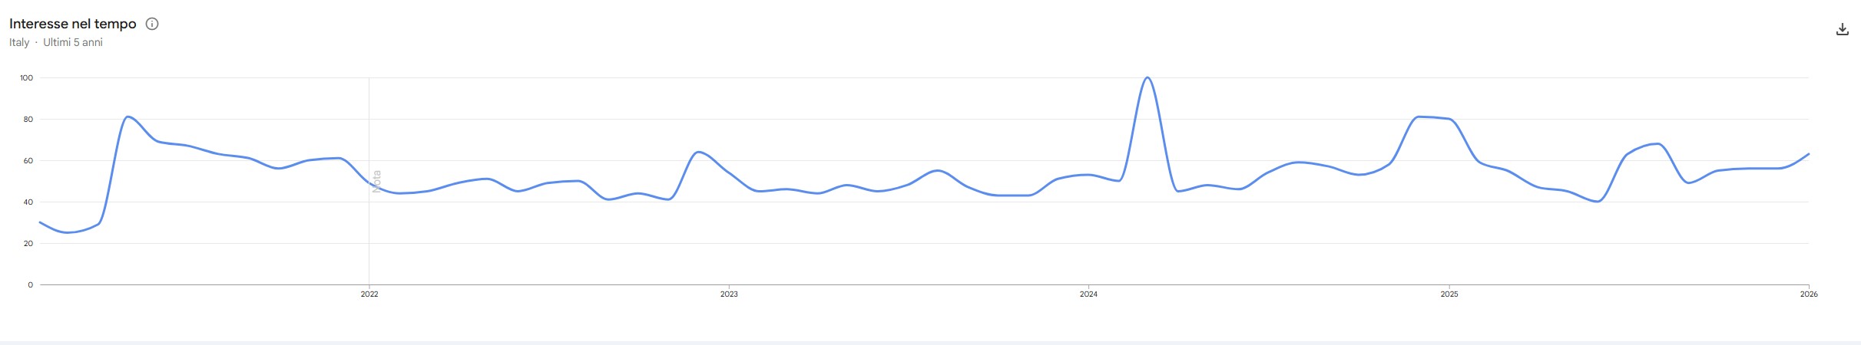Image resolution: width=1861 pixels, height=345 pixels.
Task: Select the 2022 label on the time axis
Action: coord(369,294)
